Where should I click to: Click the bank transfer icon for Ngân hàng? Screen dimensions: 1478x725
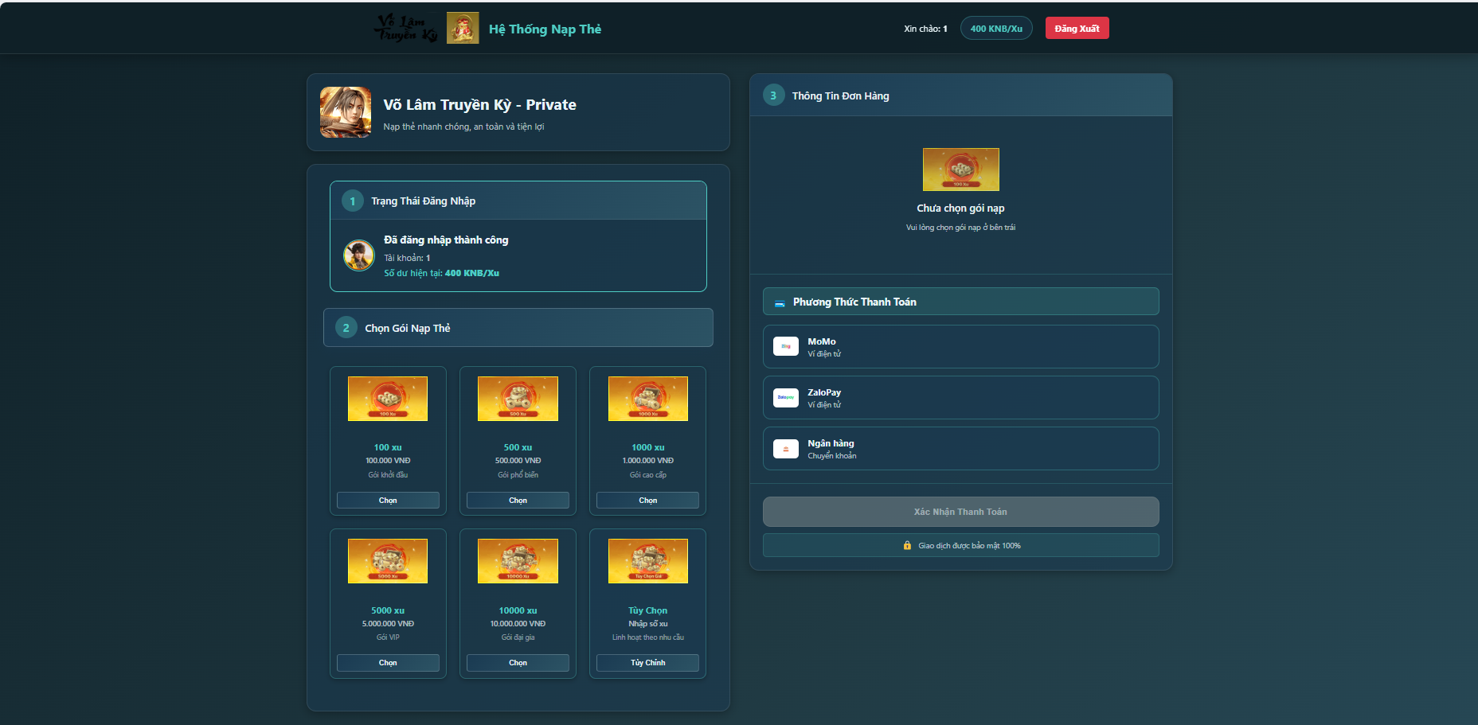(786, 449)
